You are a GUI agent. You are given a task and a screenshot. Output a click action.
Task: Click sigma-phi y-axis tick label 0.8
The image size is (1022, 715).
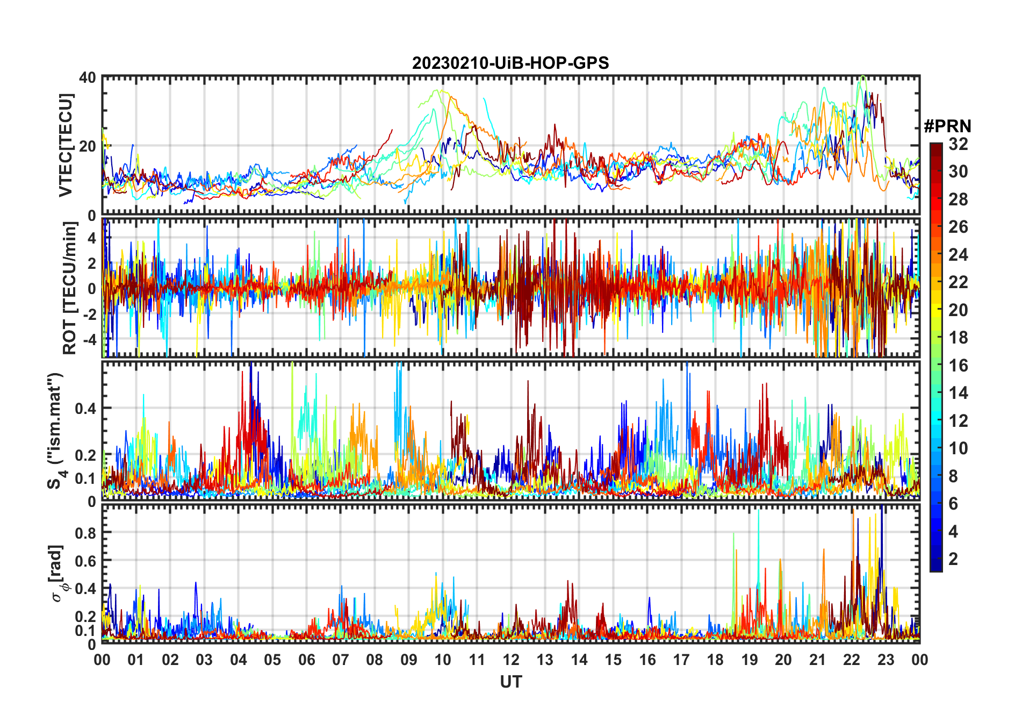pos(86,533)
